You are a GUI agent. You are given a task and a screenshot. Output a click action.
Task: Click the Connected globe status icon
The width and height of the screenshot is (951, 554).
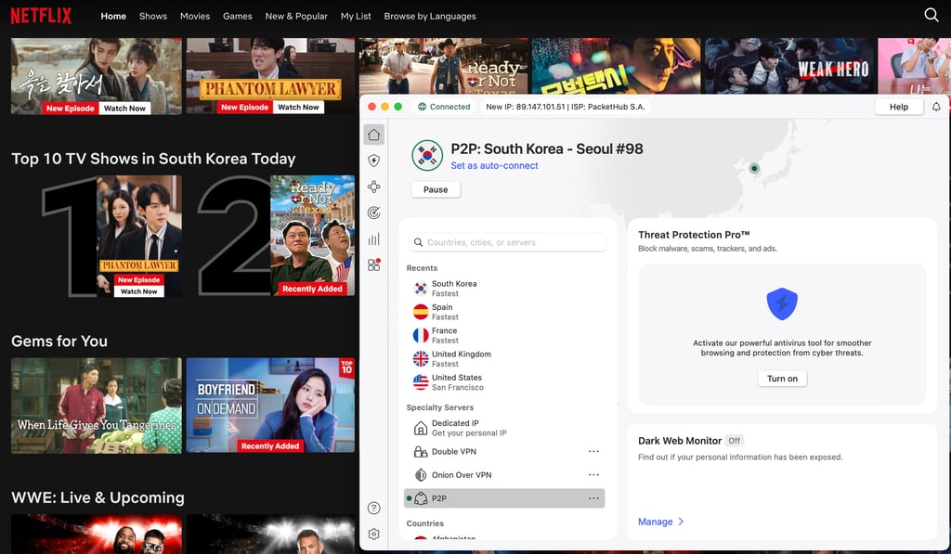coord(423,107)
